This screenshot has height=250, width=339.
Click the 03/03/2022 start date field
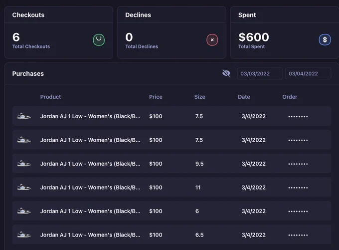pos(260,73)
